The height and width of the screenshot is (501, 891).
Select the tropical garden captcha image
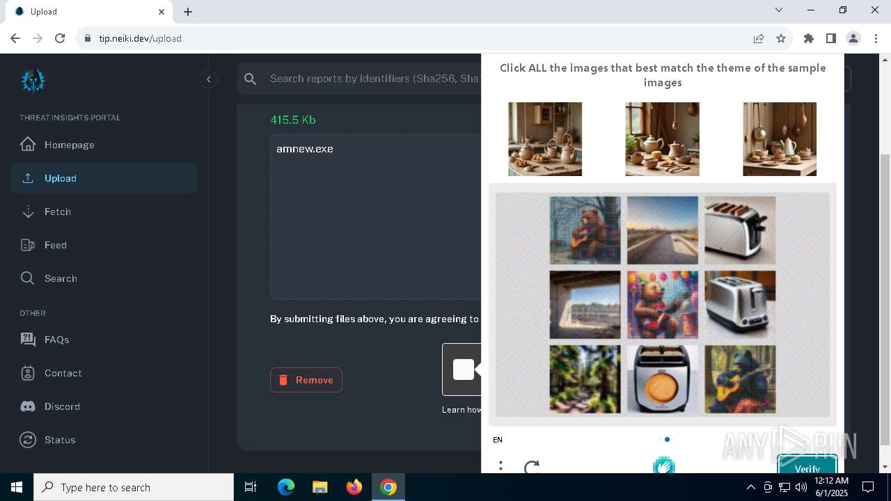point(585,379)
